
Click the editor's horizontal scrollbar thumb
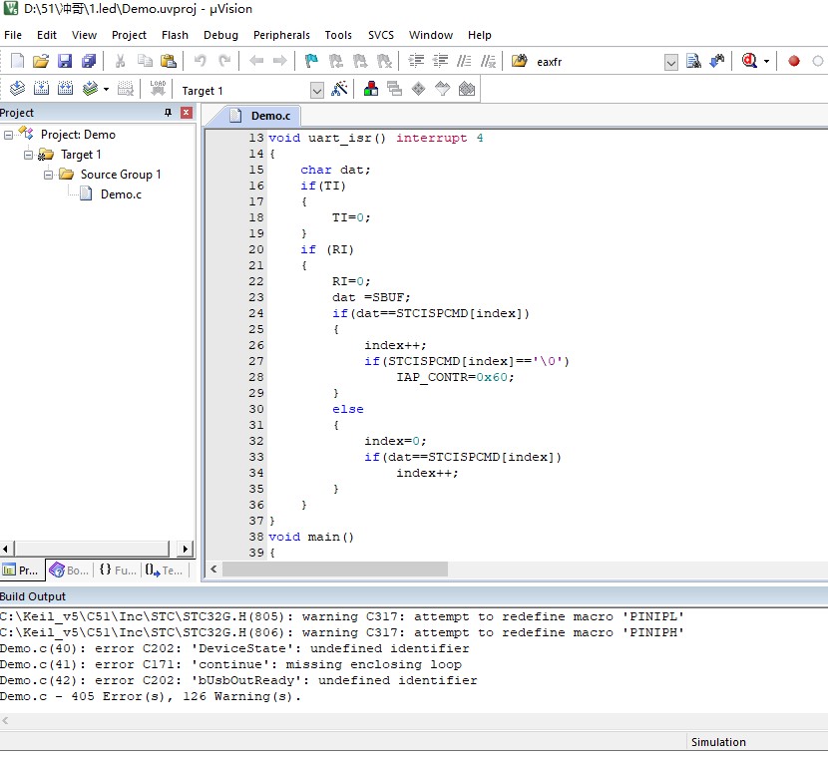(335, 569)
